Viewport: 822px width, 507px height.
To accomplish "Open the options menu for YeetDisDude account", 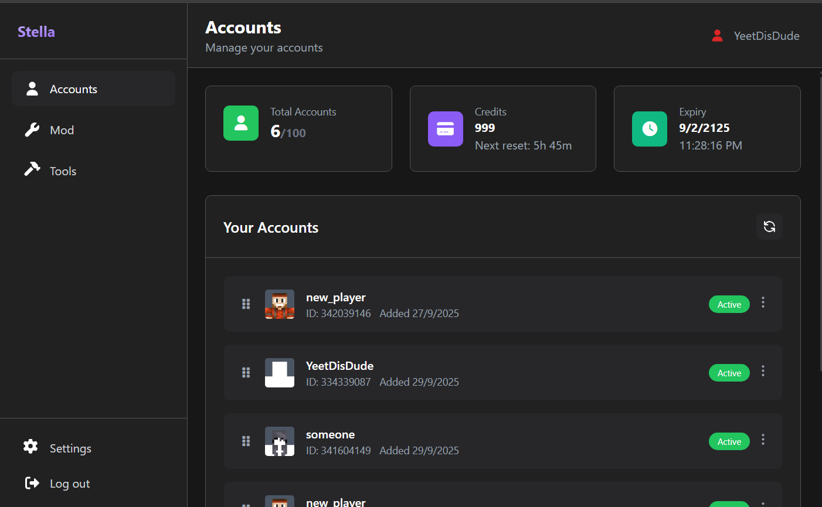I will coord(763,371).
